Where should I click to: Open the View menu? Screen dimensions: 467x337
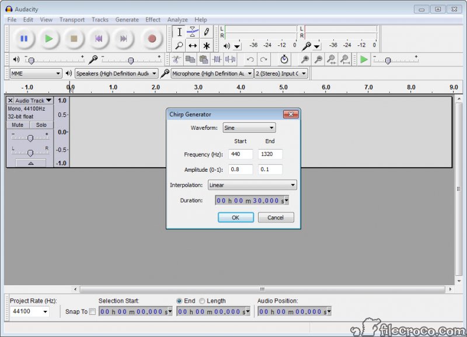pos(46,20)
